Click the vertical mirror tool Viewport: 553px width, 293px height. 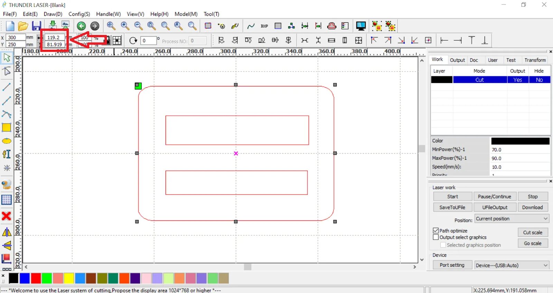(x=7, y=246)
